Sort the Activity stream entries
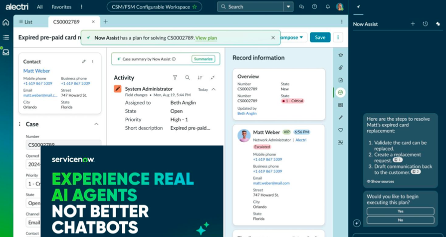Viewport: 446px width, 237px height. click(x=200, y=78)
